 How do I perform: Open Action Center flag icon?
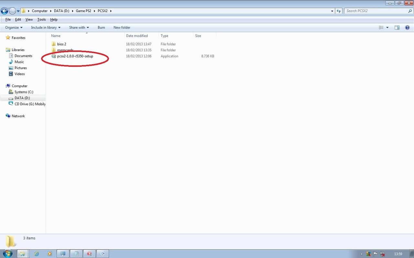coord(376,254)
